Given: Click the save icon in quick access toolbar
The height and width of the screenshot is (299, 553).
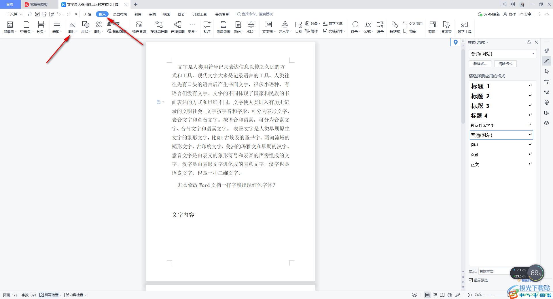Looking at the screenshot, I should coord(30,14).
